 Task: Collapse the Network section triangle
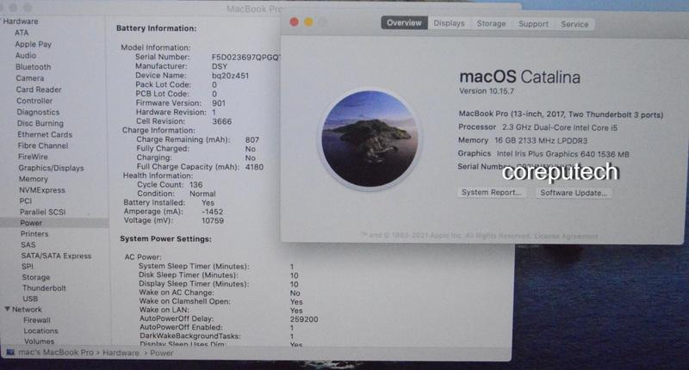(x=7, y=309)
